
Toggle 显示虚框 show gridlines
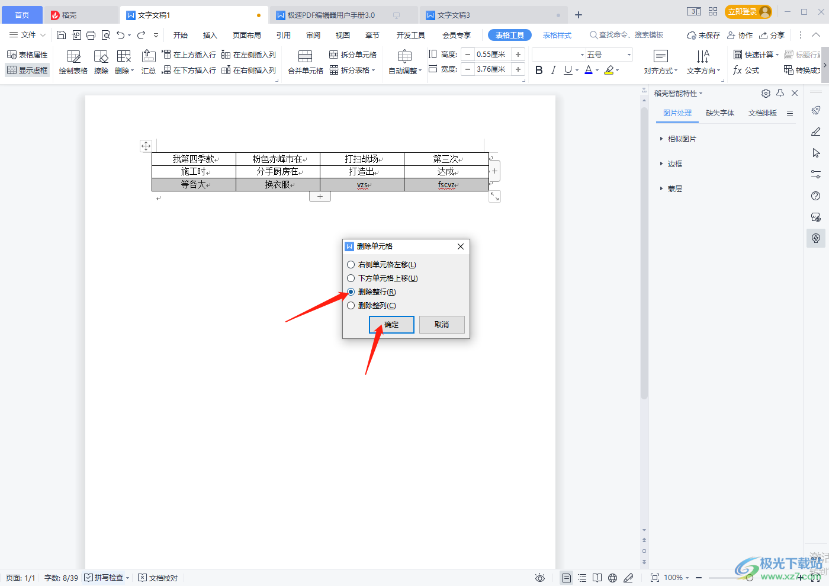27,70
